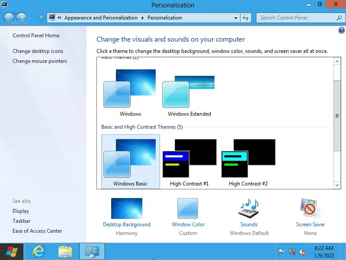This screenshot has height=260, width=346.
Task: Open the address bar history dropdown
Action: click(236, 18)
